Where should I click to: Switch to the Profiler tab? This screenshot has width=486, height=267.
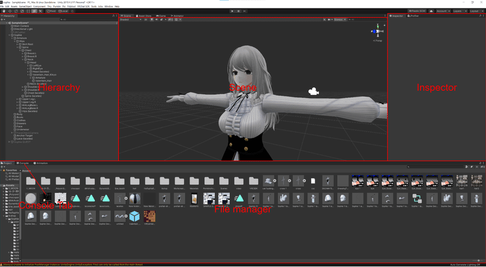point(414,16)
